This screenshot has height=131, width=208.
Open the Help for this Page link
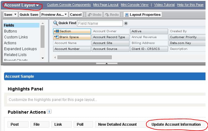tap(190, 5)
